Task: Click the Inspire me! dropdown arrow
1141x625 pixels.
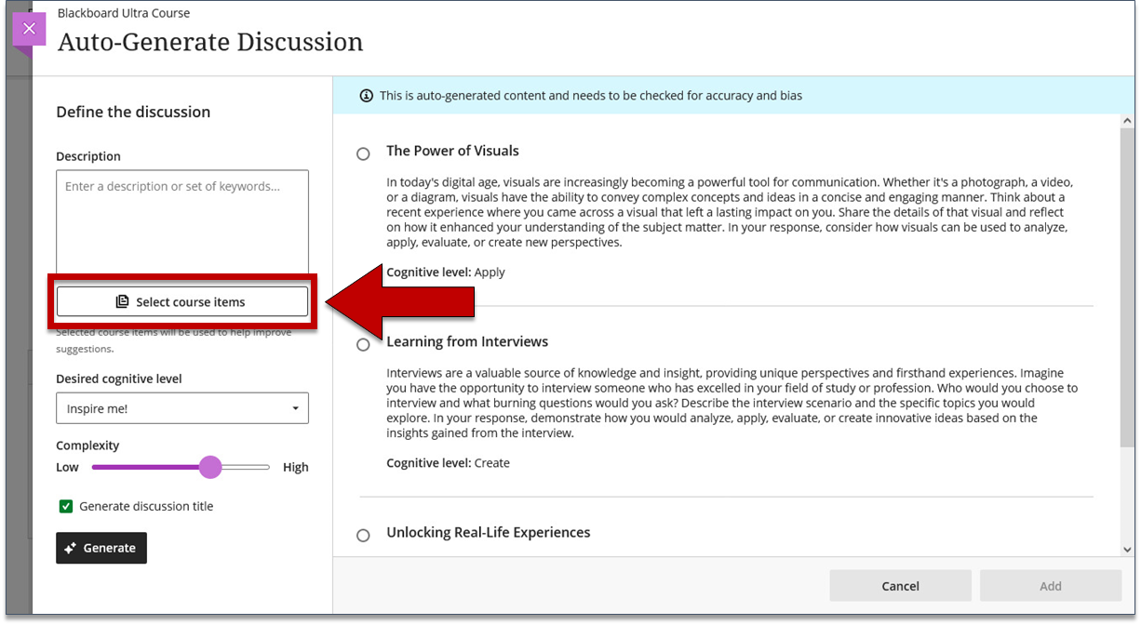Action: (x=296, y=409)
